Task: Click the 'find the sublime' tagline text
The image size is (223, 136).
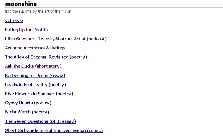Action: (x=39, y=12)
